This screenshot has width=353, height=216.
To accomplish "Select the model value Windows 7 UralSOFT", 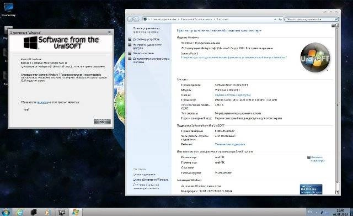I will point(227,90).
